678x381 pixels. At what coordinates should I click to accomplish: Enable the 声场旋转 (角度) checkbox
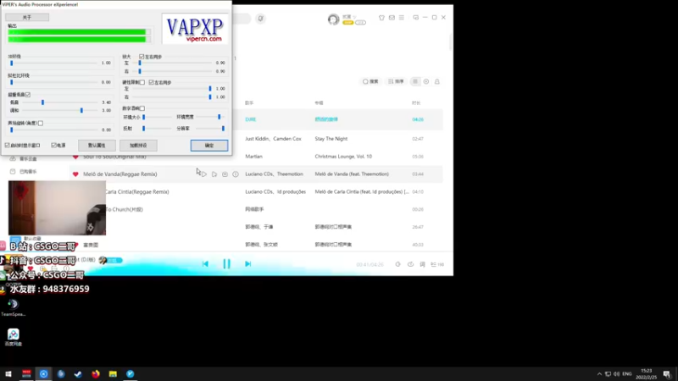click(x=41, y=123)
